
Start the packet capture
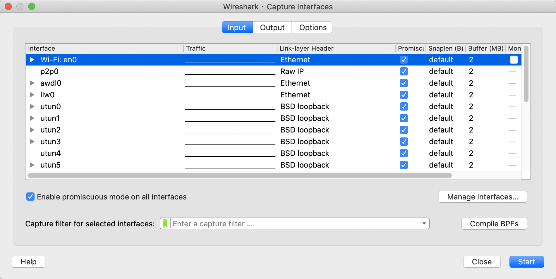pyautogui.click(x=526, y=262)
